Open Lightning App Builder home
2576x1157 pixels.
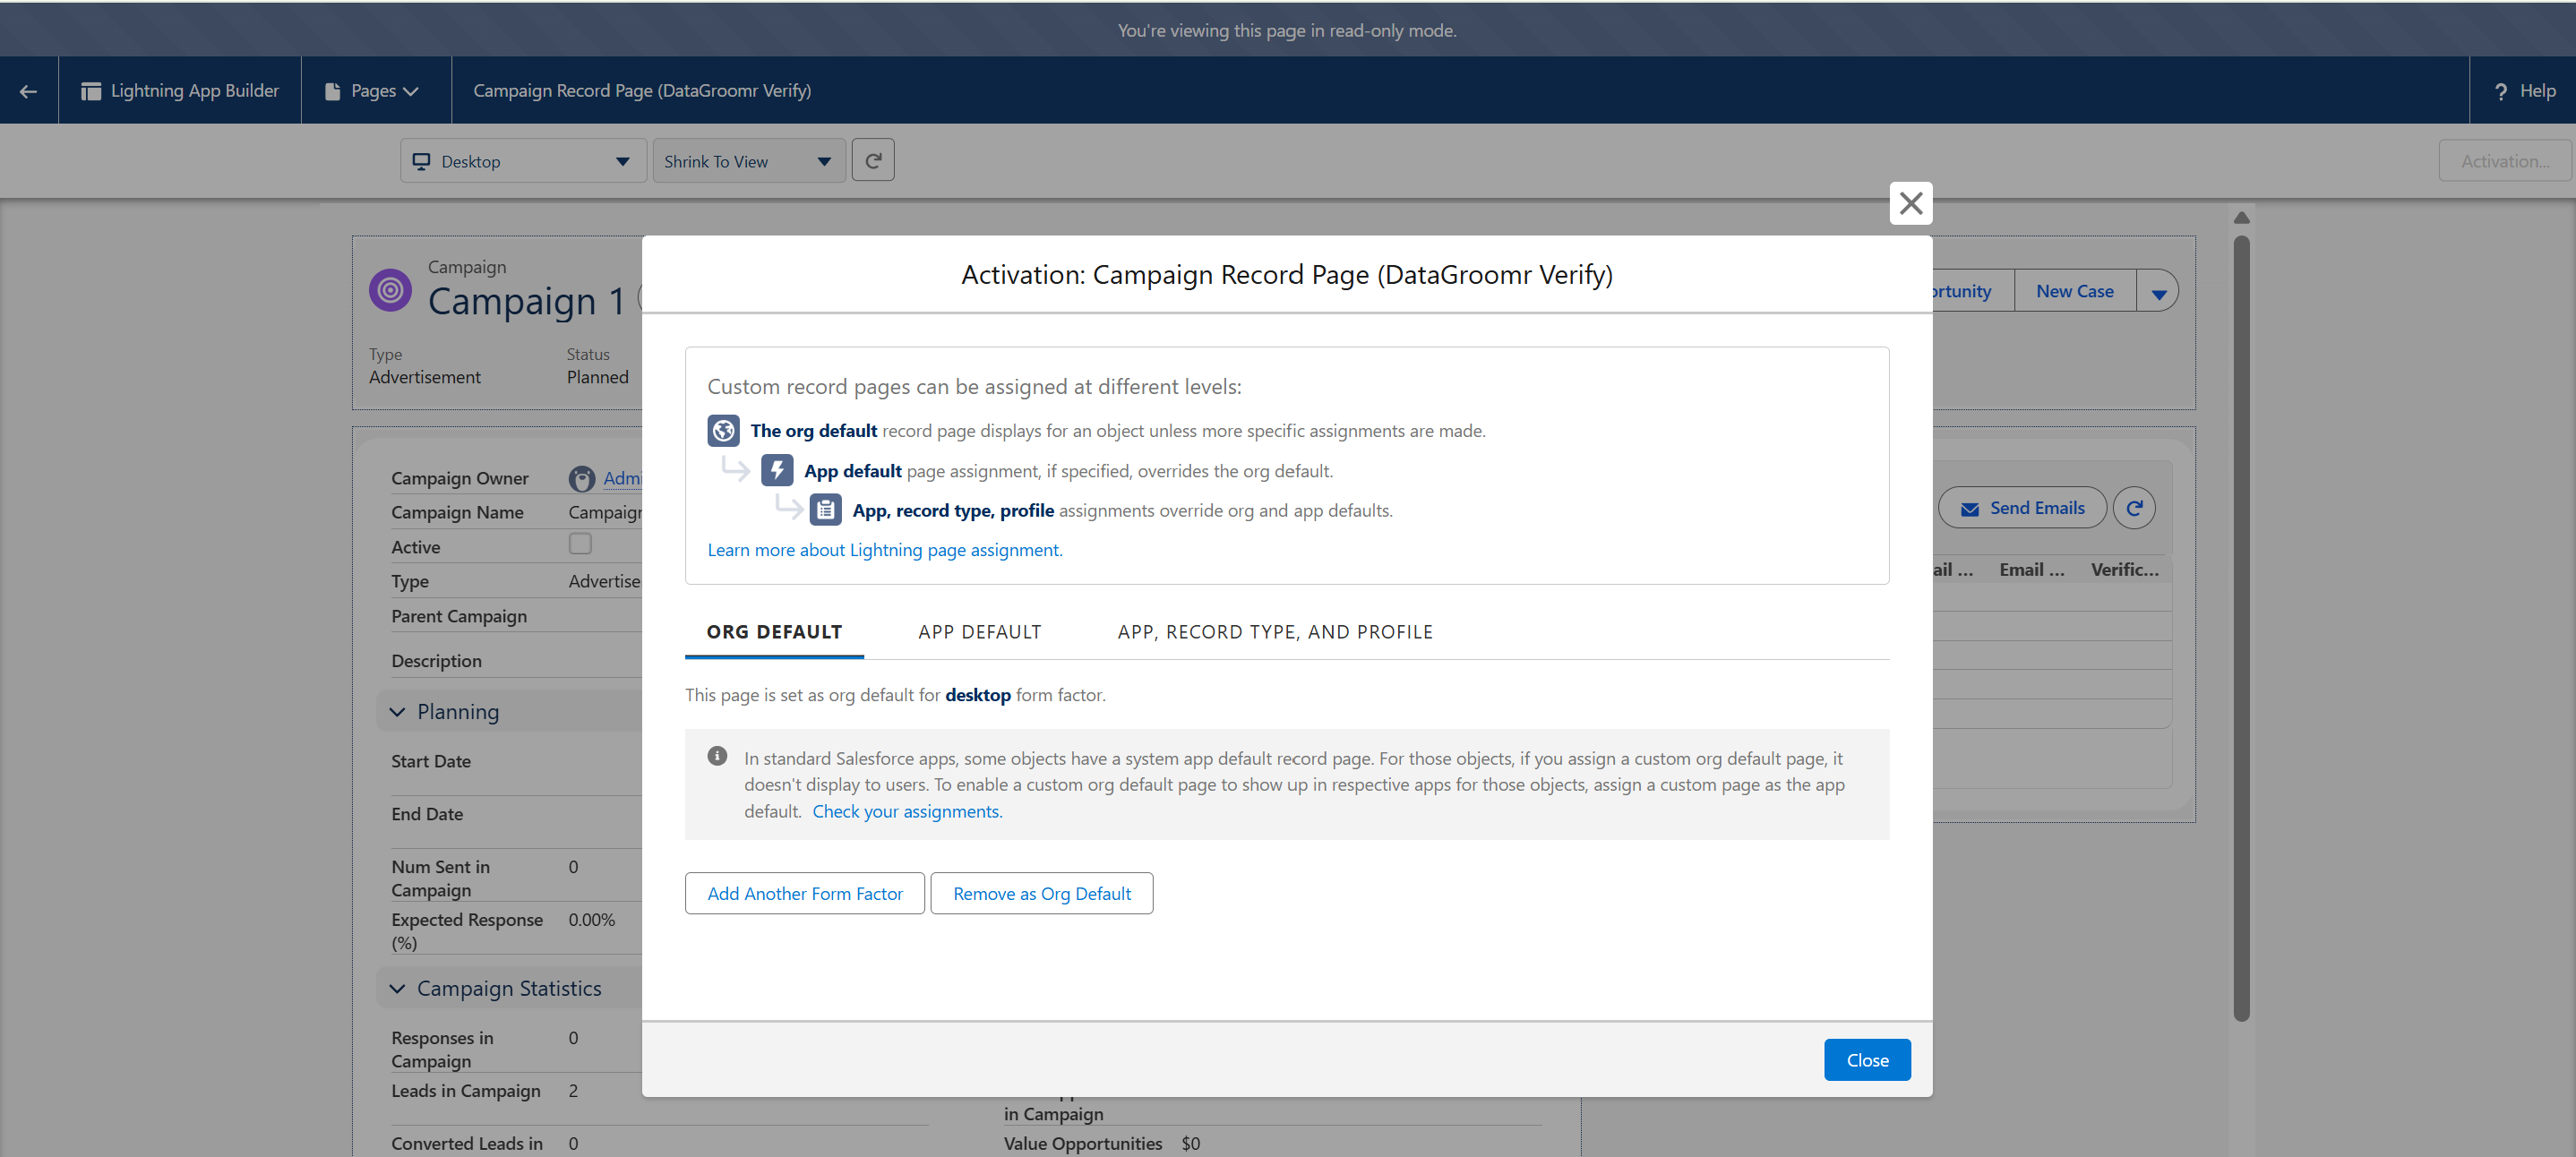180,91
